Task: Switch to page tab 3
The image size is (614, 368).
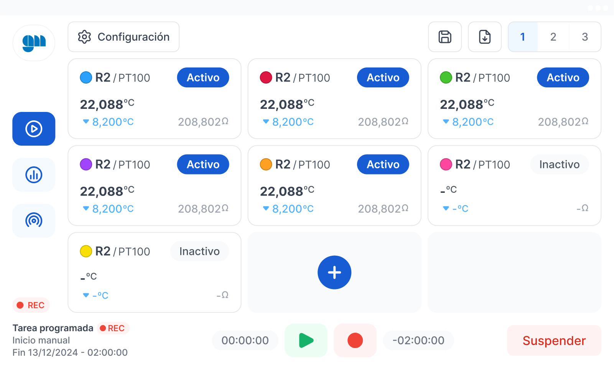Action: [x=585, y=37]
